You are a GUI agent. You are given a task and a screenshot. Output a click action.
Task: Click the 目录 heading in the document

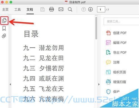(x=31, y=34)
